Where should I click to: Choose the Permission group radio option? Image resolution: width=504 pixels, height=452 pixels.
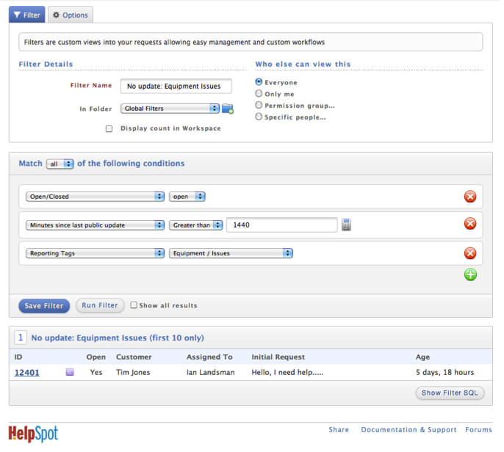[259, 105]
